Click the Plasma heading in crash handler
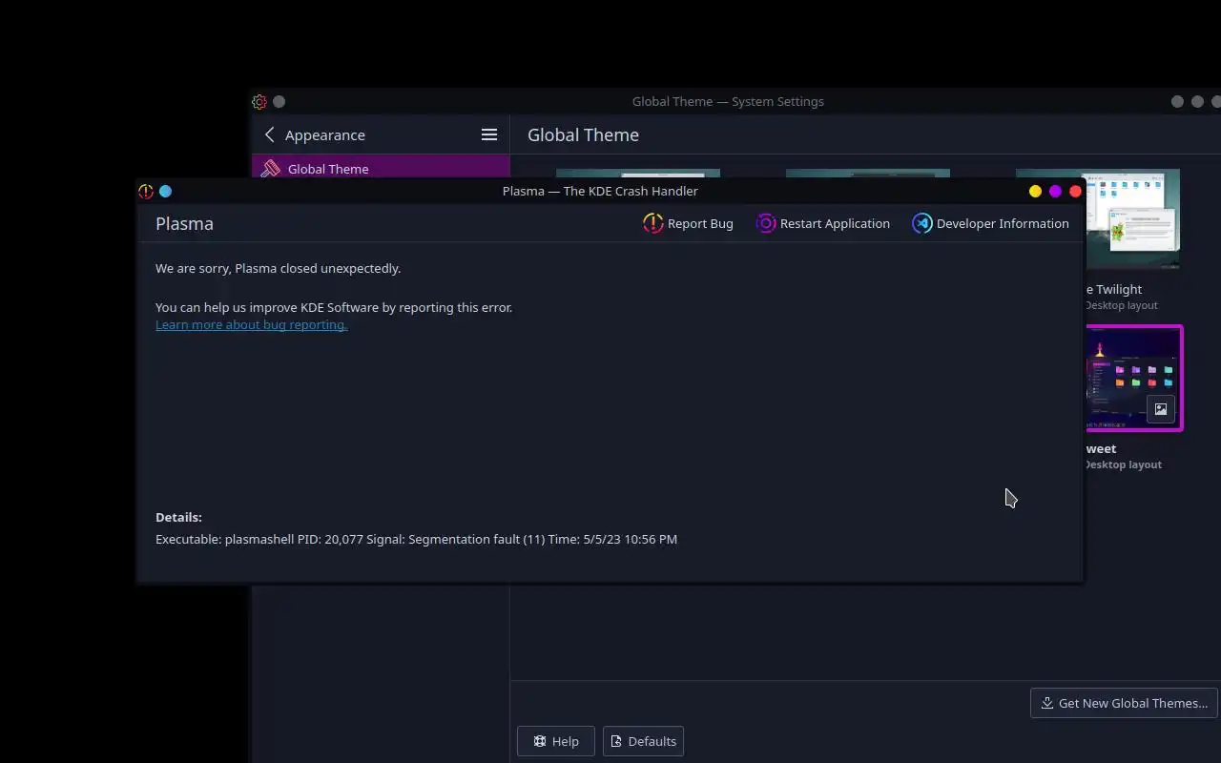Viewport: 1221px width, 763px height. pyautogui.click(x=184, y=223)
